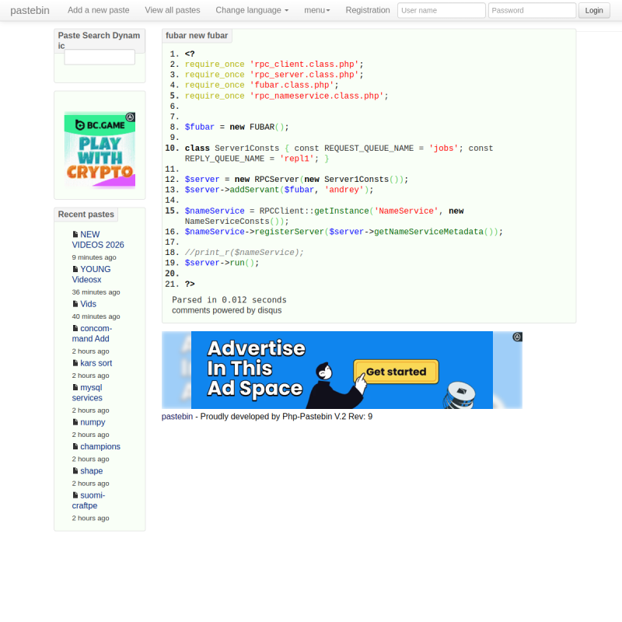
Task: Go to Add a new paste
Action: pyautogui.click(x=99, y=10)
